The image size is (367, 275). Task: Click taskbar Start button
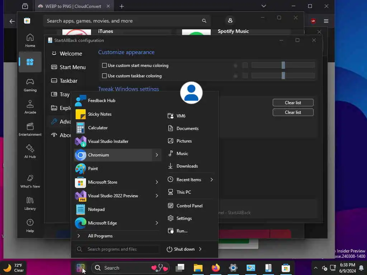81,268
